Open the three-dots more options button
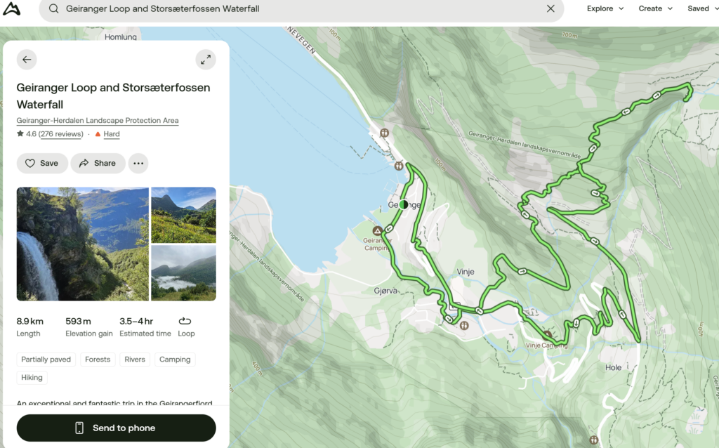The height and width of the screenshot is (448, 719). [x=138, y=163]
